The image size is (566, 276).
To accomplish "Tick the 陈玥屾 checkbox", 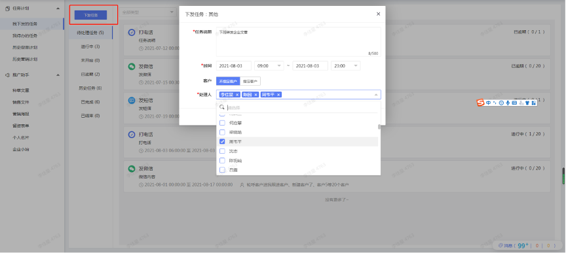I will pos(222,160).
